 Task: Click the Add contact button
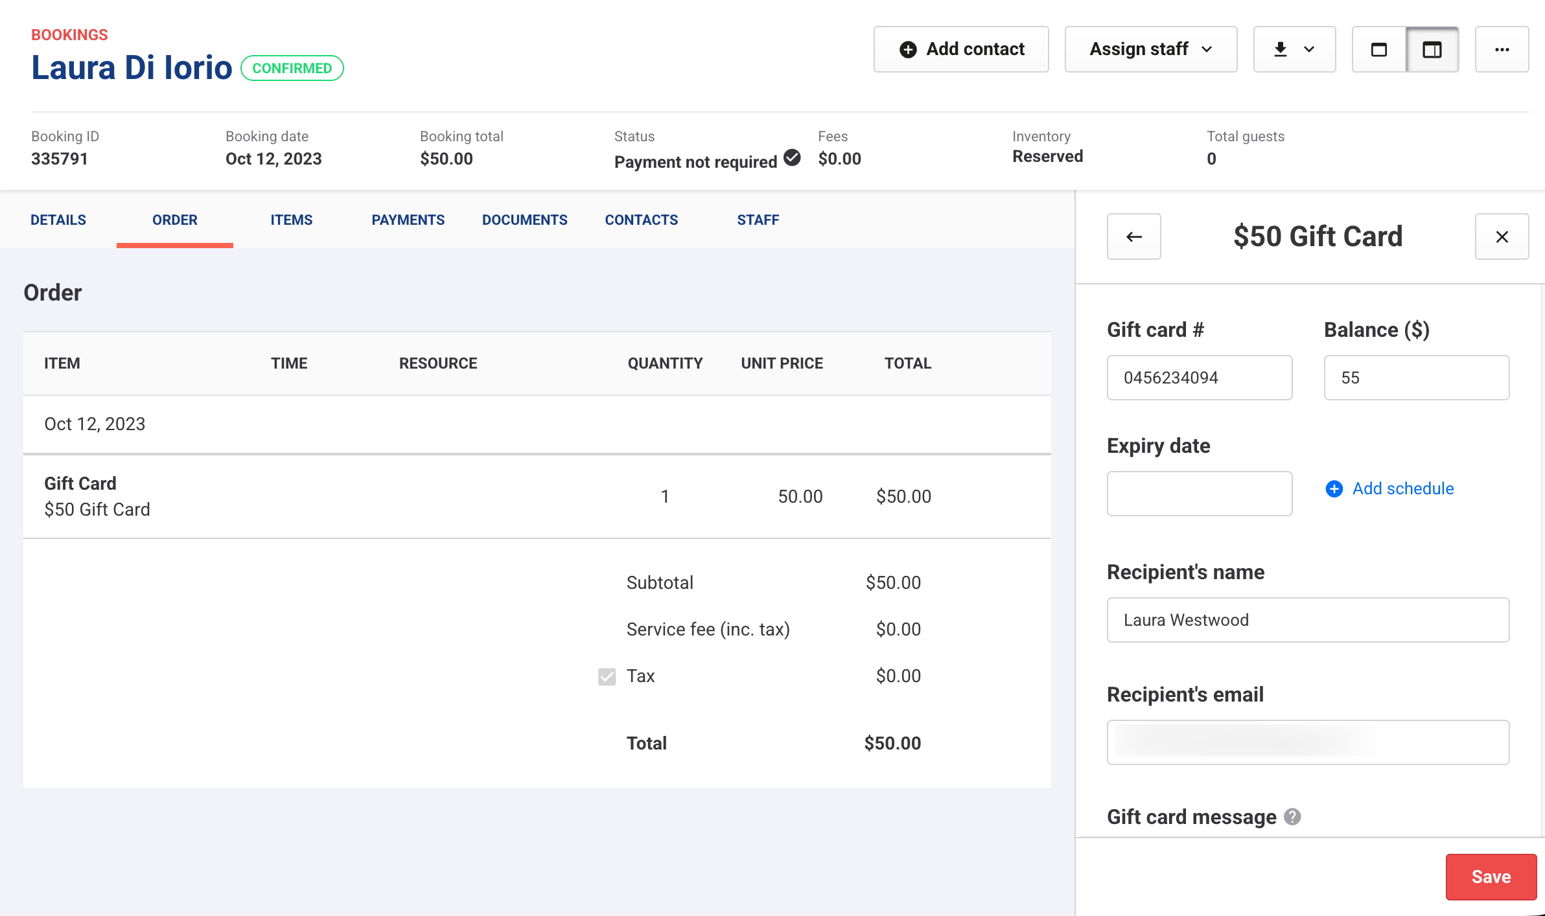click(x=961, y=49)
